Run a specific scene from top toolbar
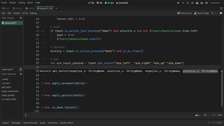Viewport: 224px width, 126px height. (x=202, y=3)
